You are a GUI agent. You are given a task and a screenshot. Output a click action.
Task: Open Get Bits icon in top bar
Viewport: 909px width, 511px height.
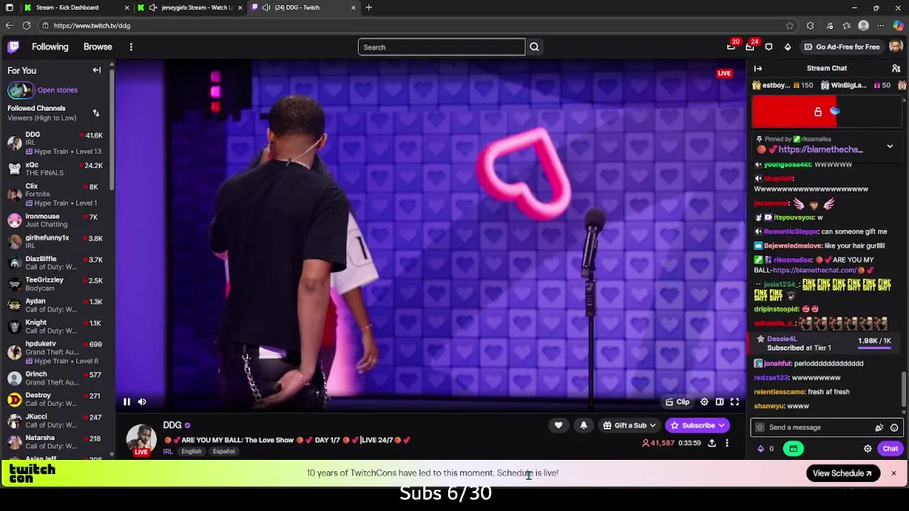click(788, 47)
